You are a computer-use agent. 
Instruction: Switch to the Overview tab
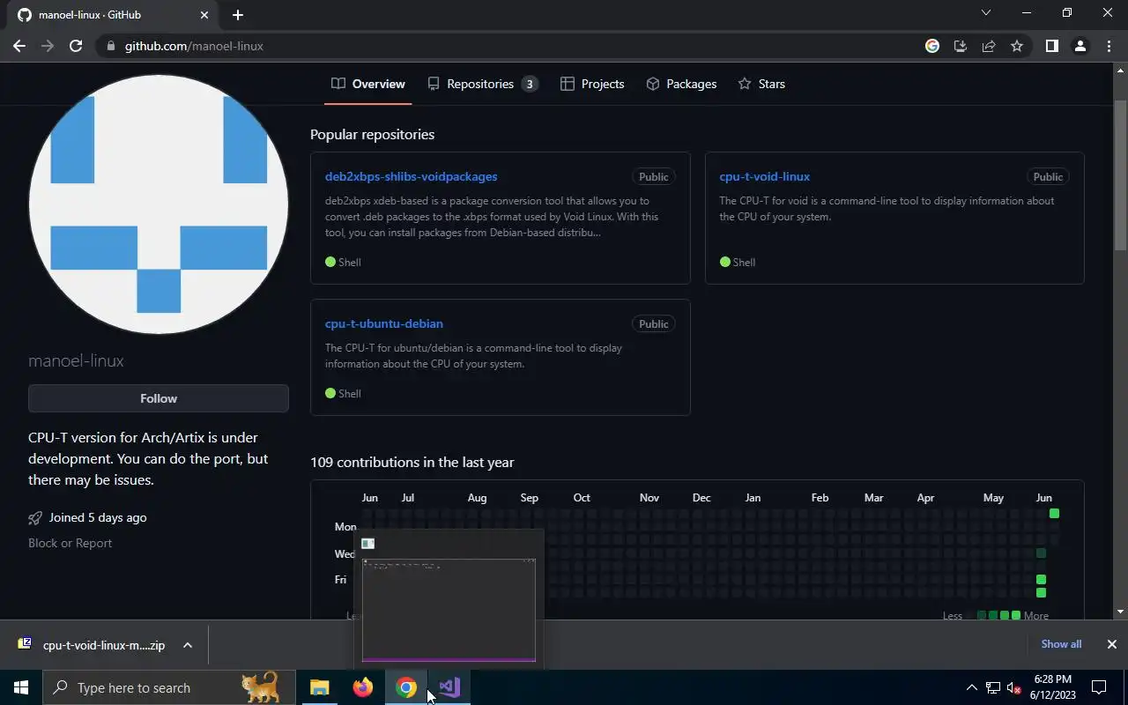368,84
